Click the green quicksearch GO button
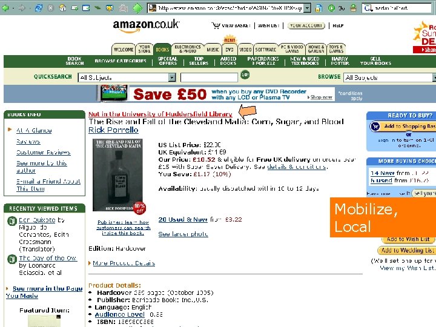This screenshot has width=436, height=327. pyautogui.click(x=245, y=75)
